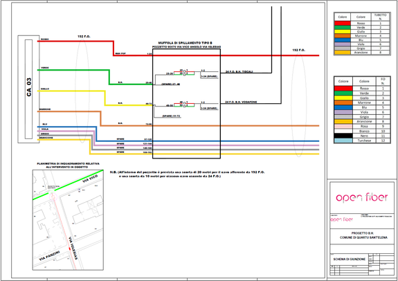398x281 pixels.
Task: Select the 49-50 splice label inside the muffola
Action: click(170, 105)
